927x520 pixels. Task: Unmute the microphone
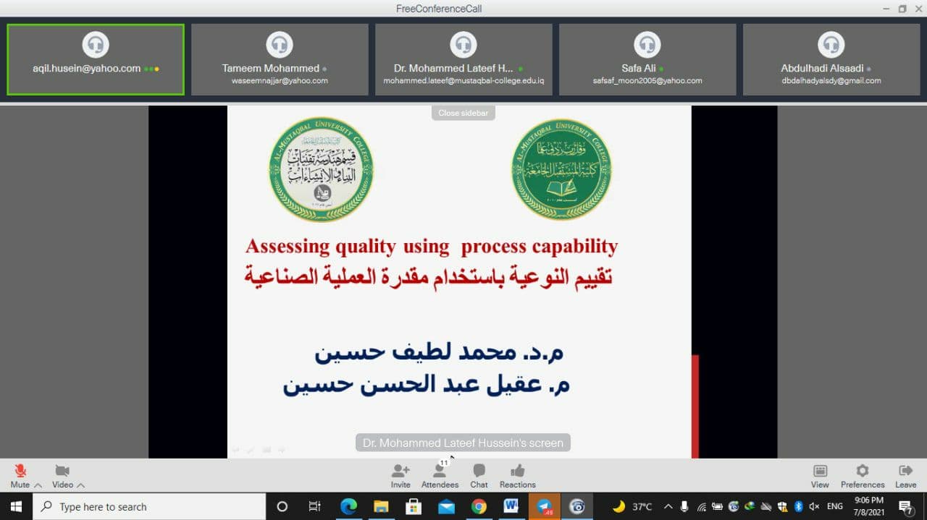click(20, 469)
